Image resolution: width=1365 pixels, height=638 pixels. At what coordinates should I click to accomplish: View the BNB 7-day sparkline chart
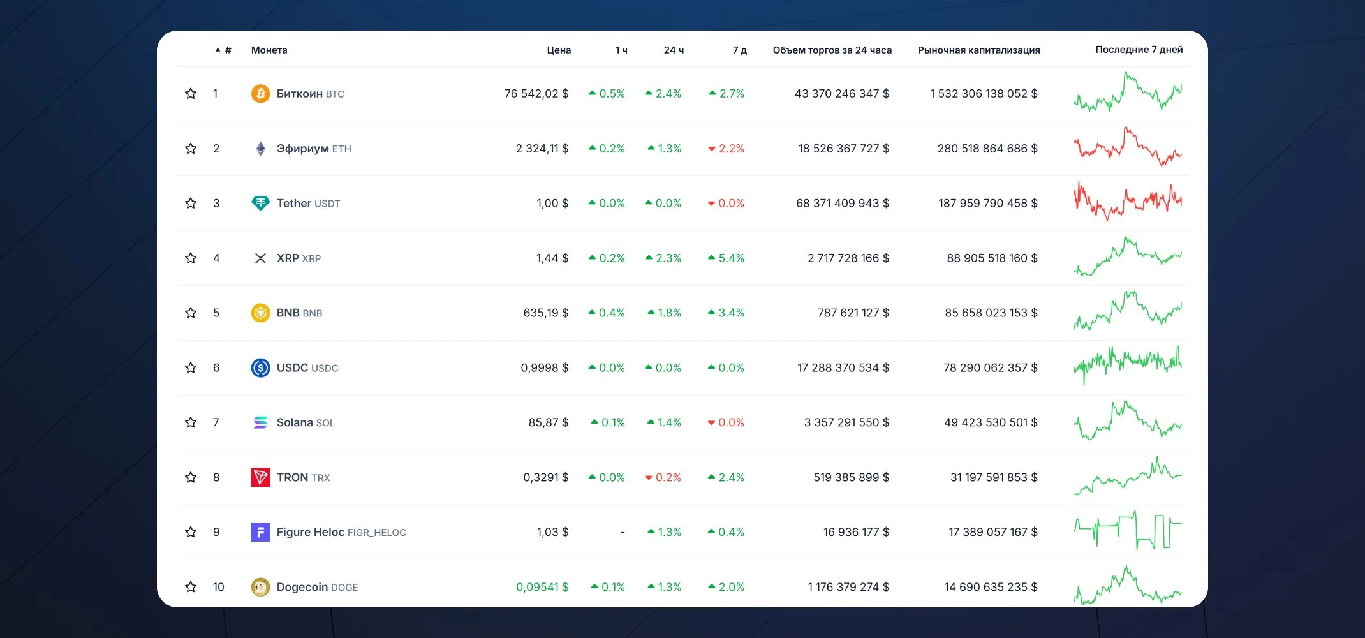point(1128,311)
